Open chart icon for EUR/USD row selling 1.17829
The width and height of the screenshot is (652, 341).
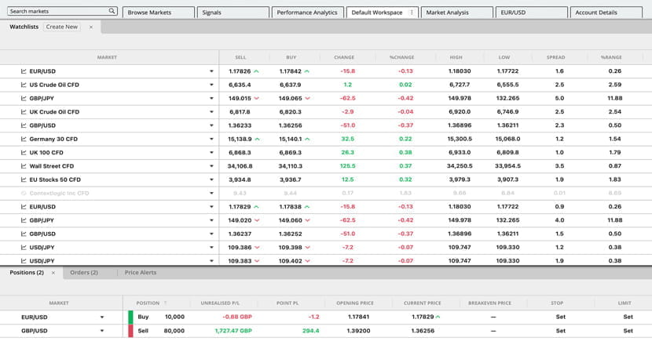coord(24,207)
